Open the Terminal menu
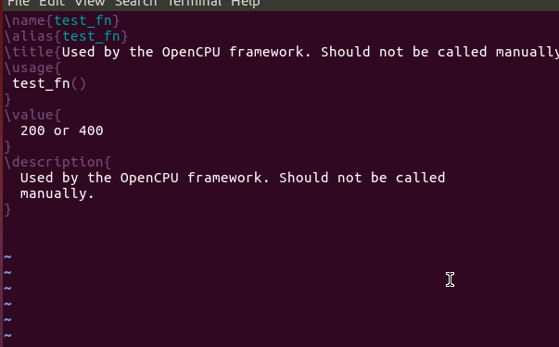This screenshot has width=559, height=347. [195, 3]
